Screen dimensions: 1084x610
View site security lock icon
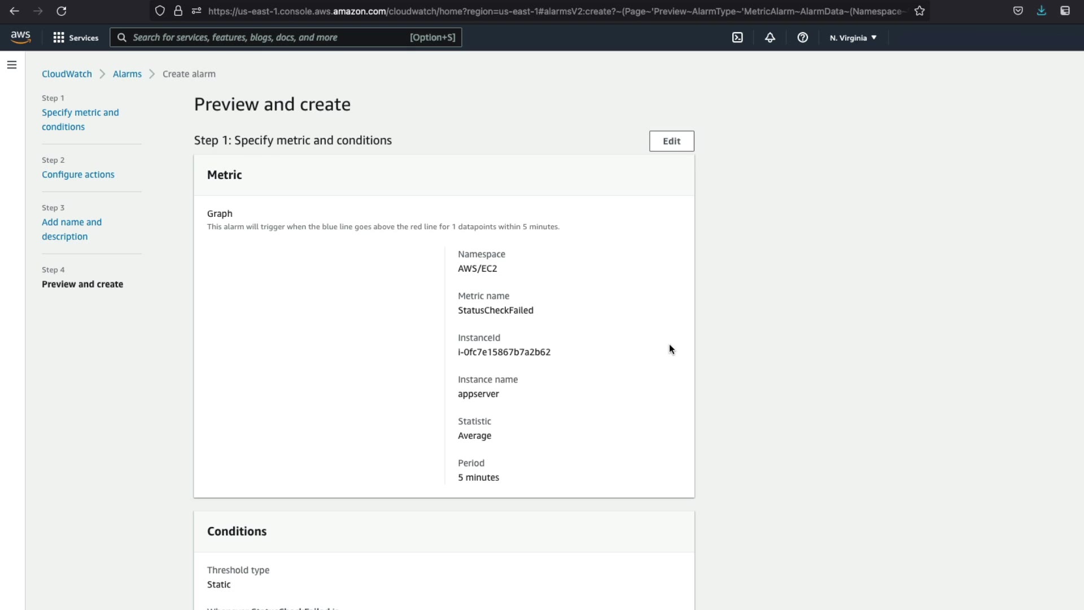click(x=178, y=11)
